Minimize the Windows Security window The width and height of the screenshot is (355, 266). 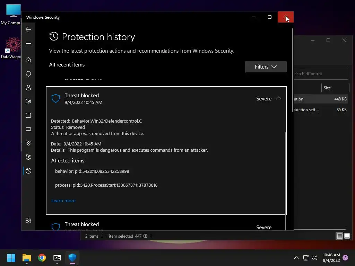254,17
